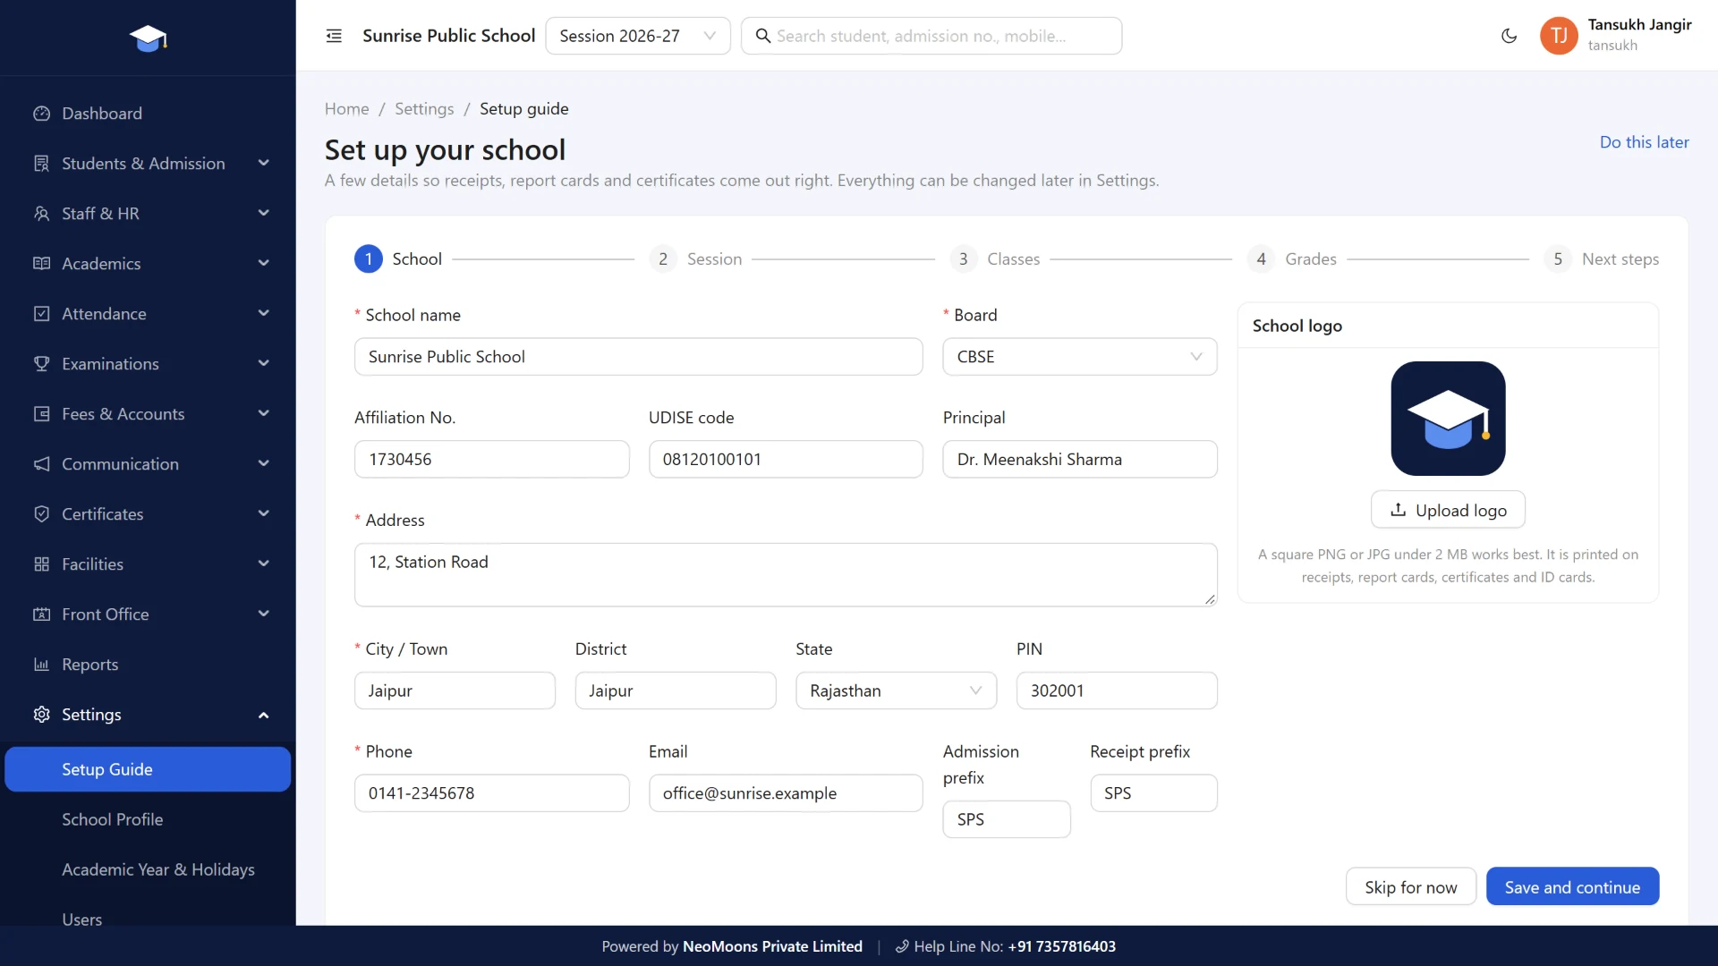
Task: Click the Address text area
Action: click(x=786, y=575)
